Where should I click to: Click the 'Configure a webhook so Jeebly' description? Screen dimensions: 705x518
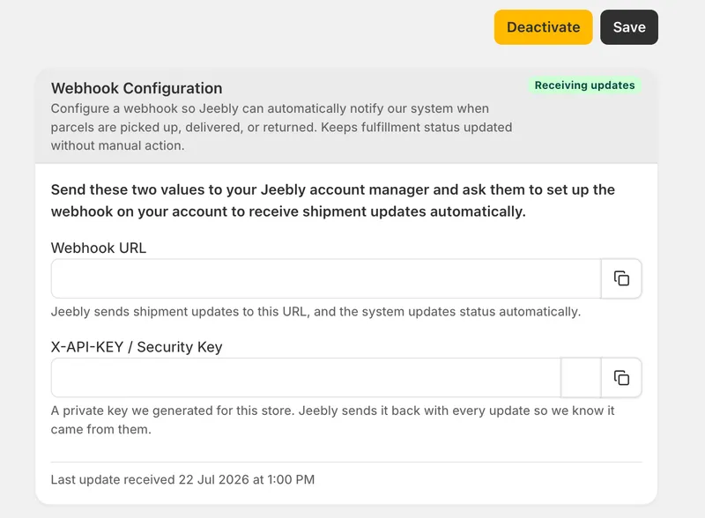click(x=281, y=127)
